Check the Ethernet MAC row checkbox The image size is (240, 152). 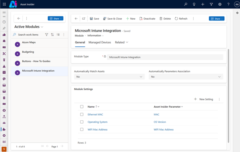point(82,114)
